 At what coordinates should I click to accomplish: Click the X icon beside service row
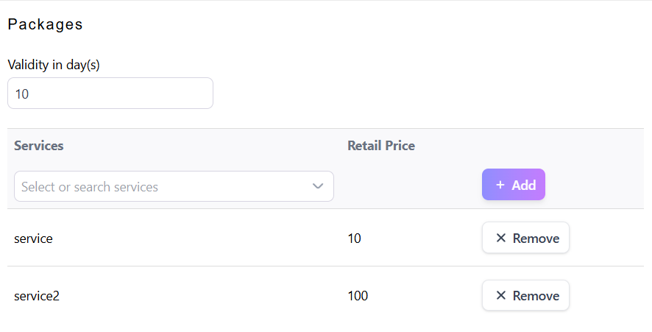[501, 238]
